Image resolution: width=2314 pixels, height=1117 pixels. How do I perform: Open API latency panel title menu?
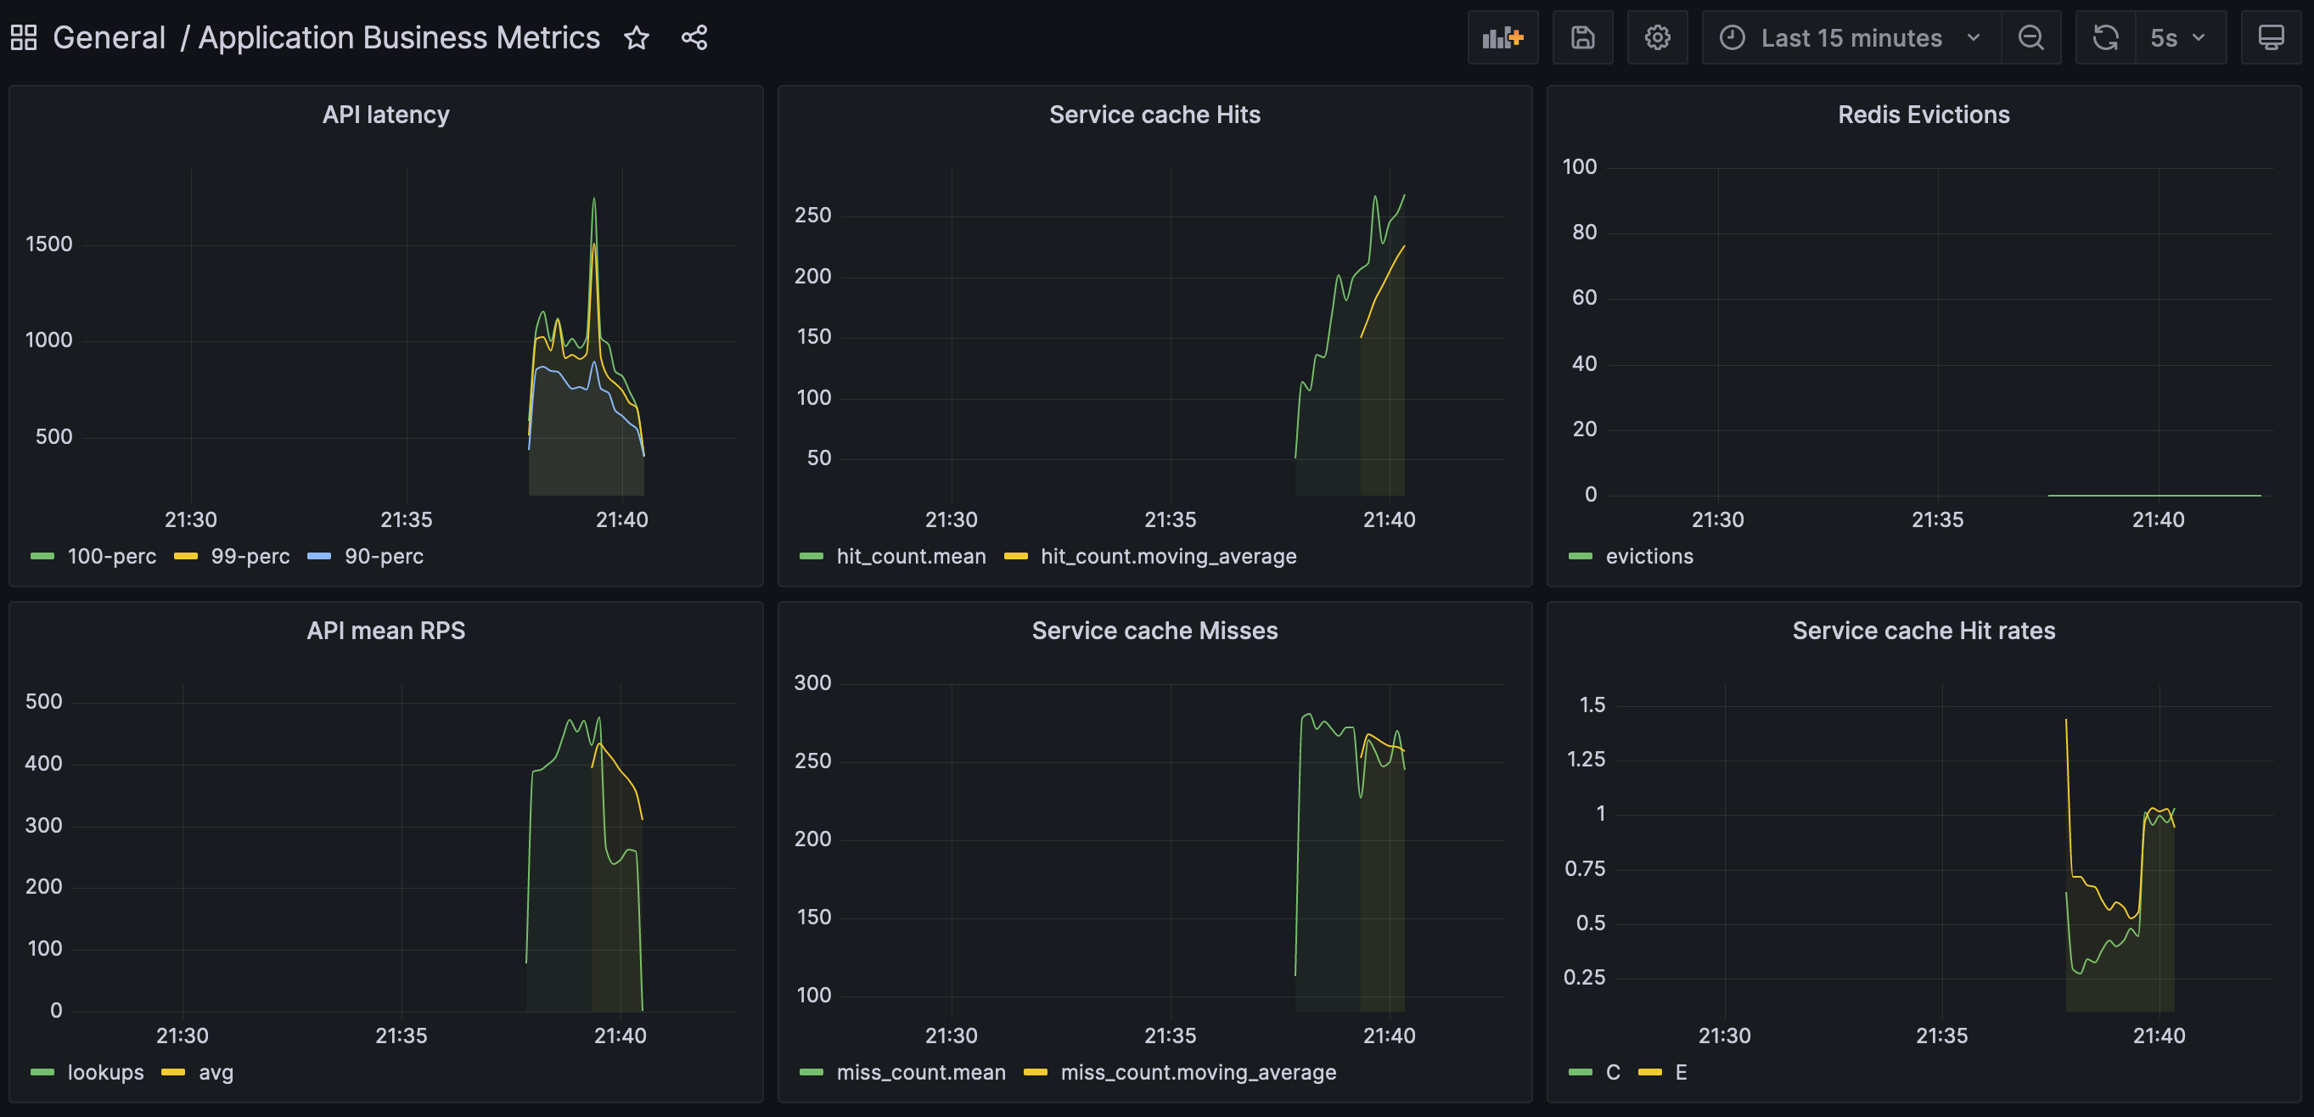pos(385,114)
